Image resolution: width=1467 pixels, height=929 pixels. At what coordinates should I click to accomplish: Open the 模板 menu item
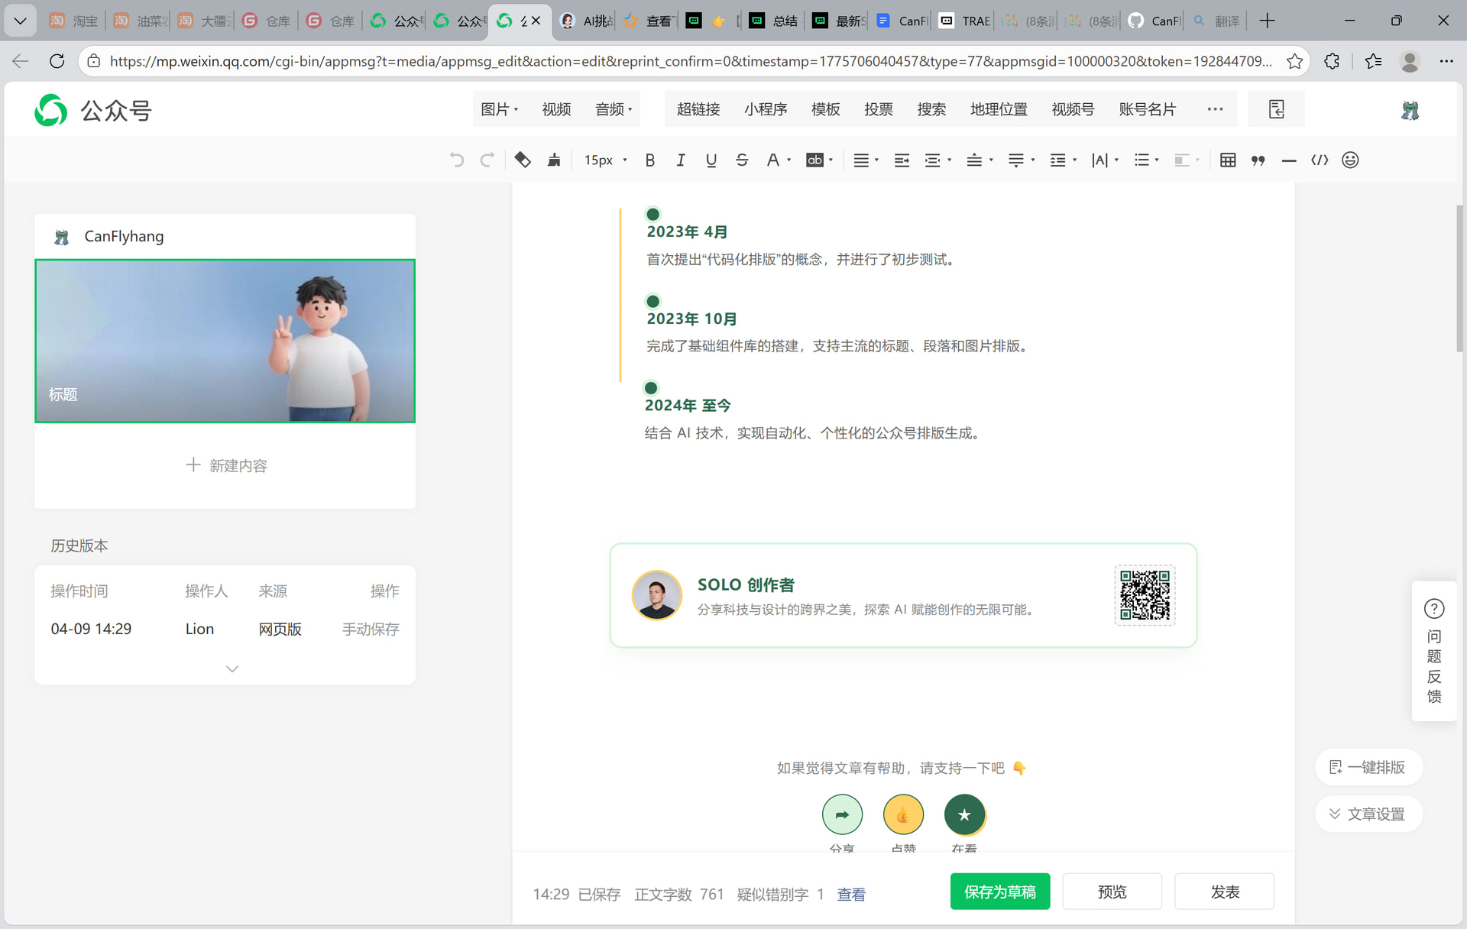click(x=825, y=109)
